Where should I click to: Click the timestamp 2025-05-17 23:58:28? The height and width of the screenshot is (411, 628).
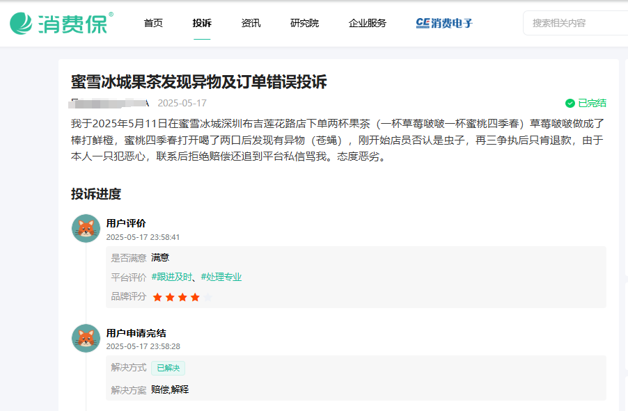(x=143, y=346)
